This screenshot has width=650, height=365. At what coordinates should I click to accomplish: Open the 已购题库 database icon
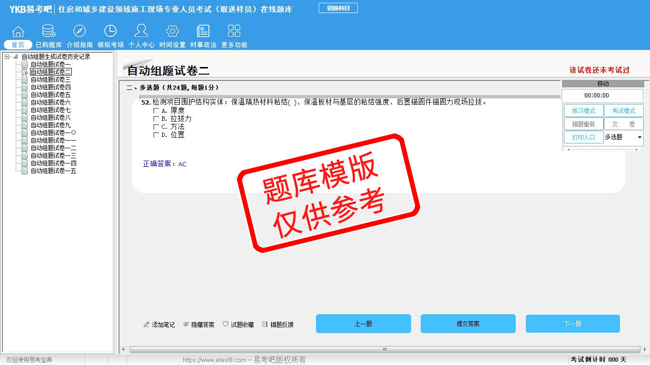tap(49, 31)
